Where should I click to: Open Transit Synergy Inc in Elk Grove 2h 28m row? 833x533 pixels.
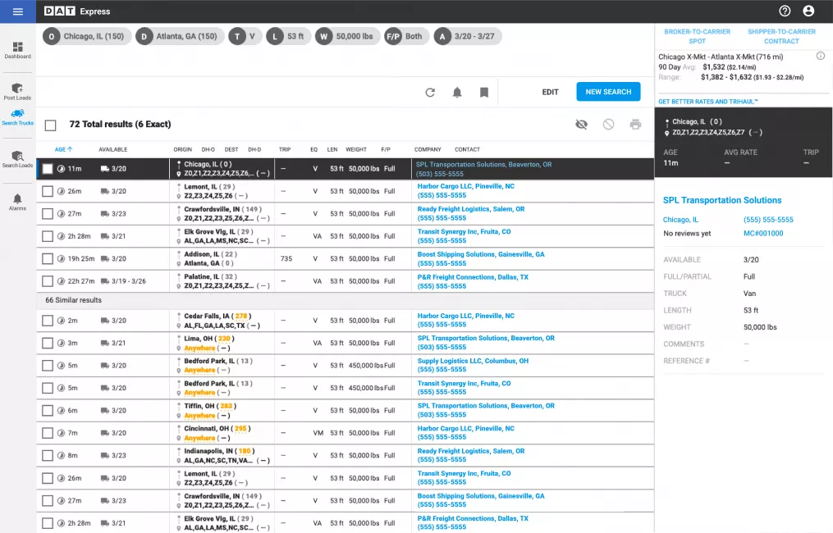coord(464,232)
